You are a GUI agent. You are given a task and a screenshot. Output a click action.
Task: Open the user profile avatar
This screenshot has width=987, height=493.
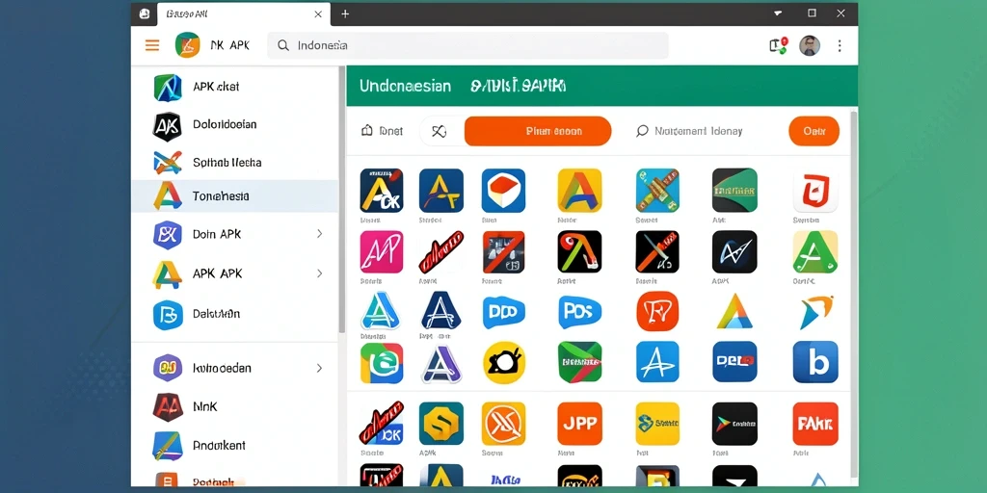tap(810, 45)
